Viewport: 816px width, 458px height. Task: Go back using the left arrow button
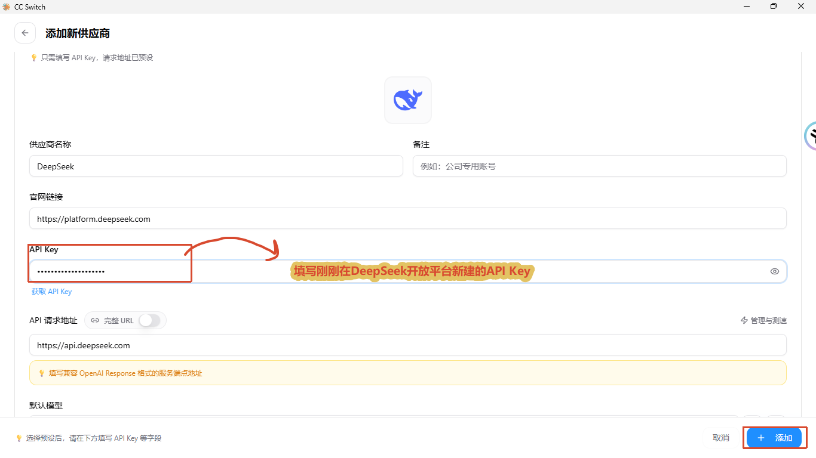pos(24,33)
